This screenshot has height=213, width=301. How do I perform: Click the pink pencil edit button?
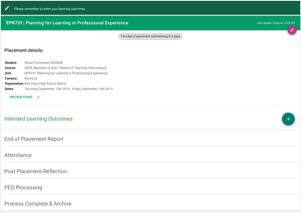coord(292,30)
